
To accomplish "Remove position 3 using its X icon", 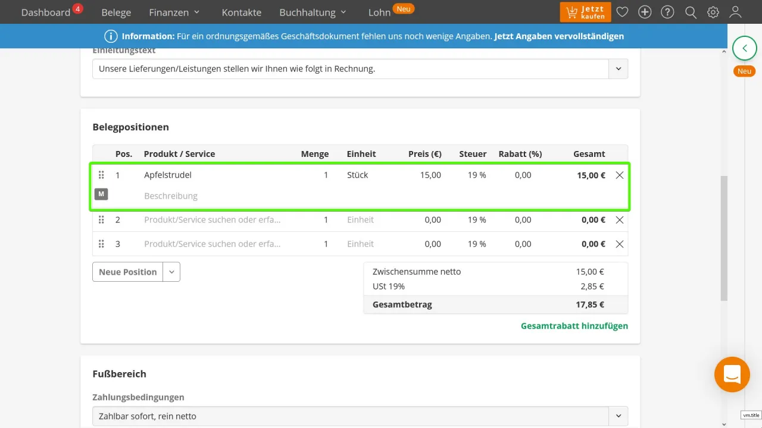I will (619, 244).
